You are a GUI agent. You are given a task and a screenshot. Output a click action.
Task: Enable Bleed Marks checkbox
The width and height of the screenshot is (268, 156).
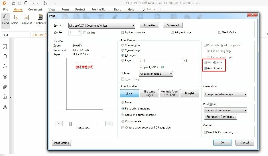pos(219,32)
